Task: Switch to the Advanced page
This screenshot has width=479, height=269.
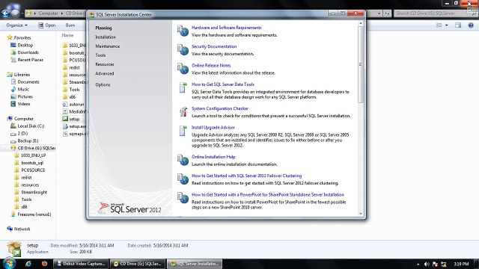Action: pos(105,73)
